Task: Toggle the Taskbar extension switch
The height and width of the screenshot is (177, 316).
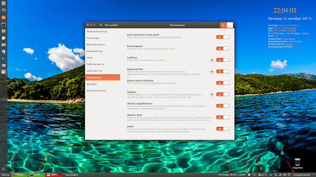Action: coord(223,94)
